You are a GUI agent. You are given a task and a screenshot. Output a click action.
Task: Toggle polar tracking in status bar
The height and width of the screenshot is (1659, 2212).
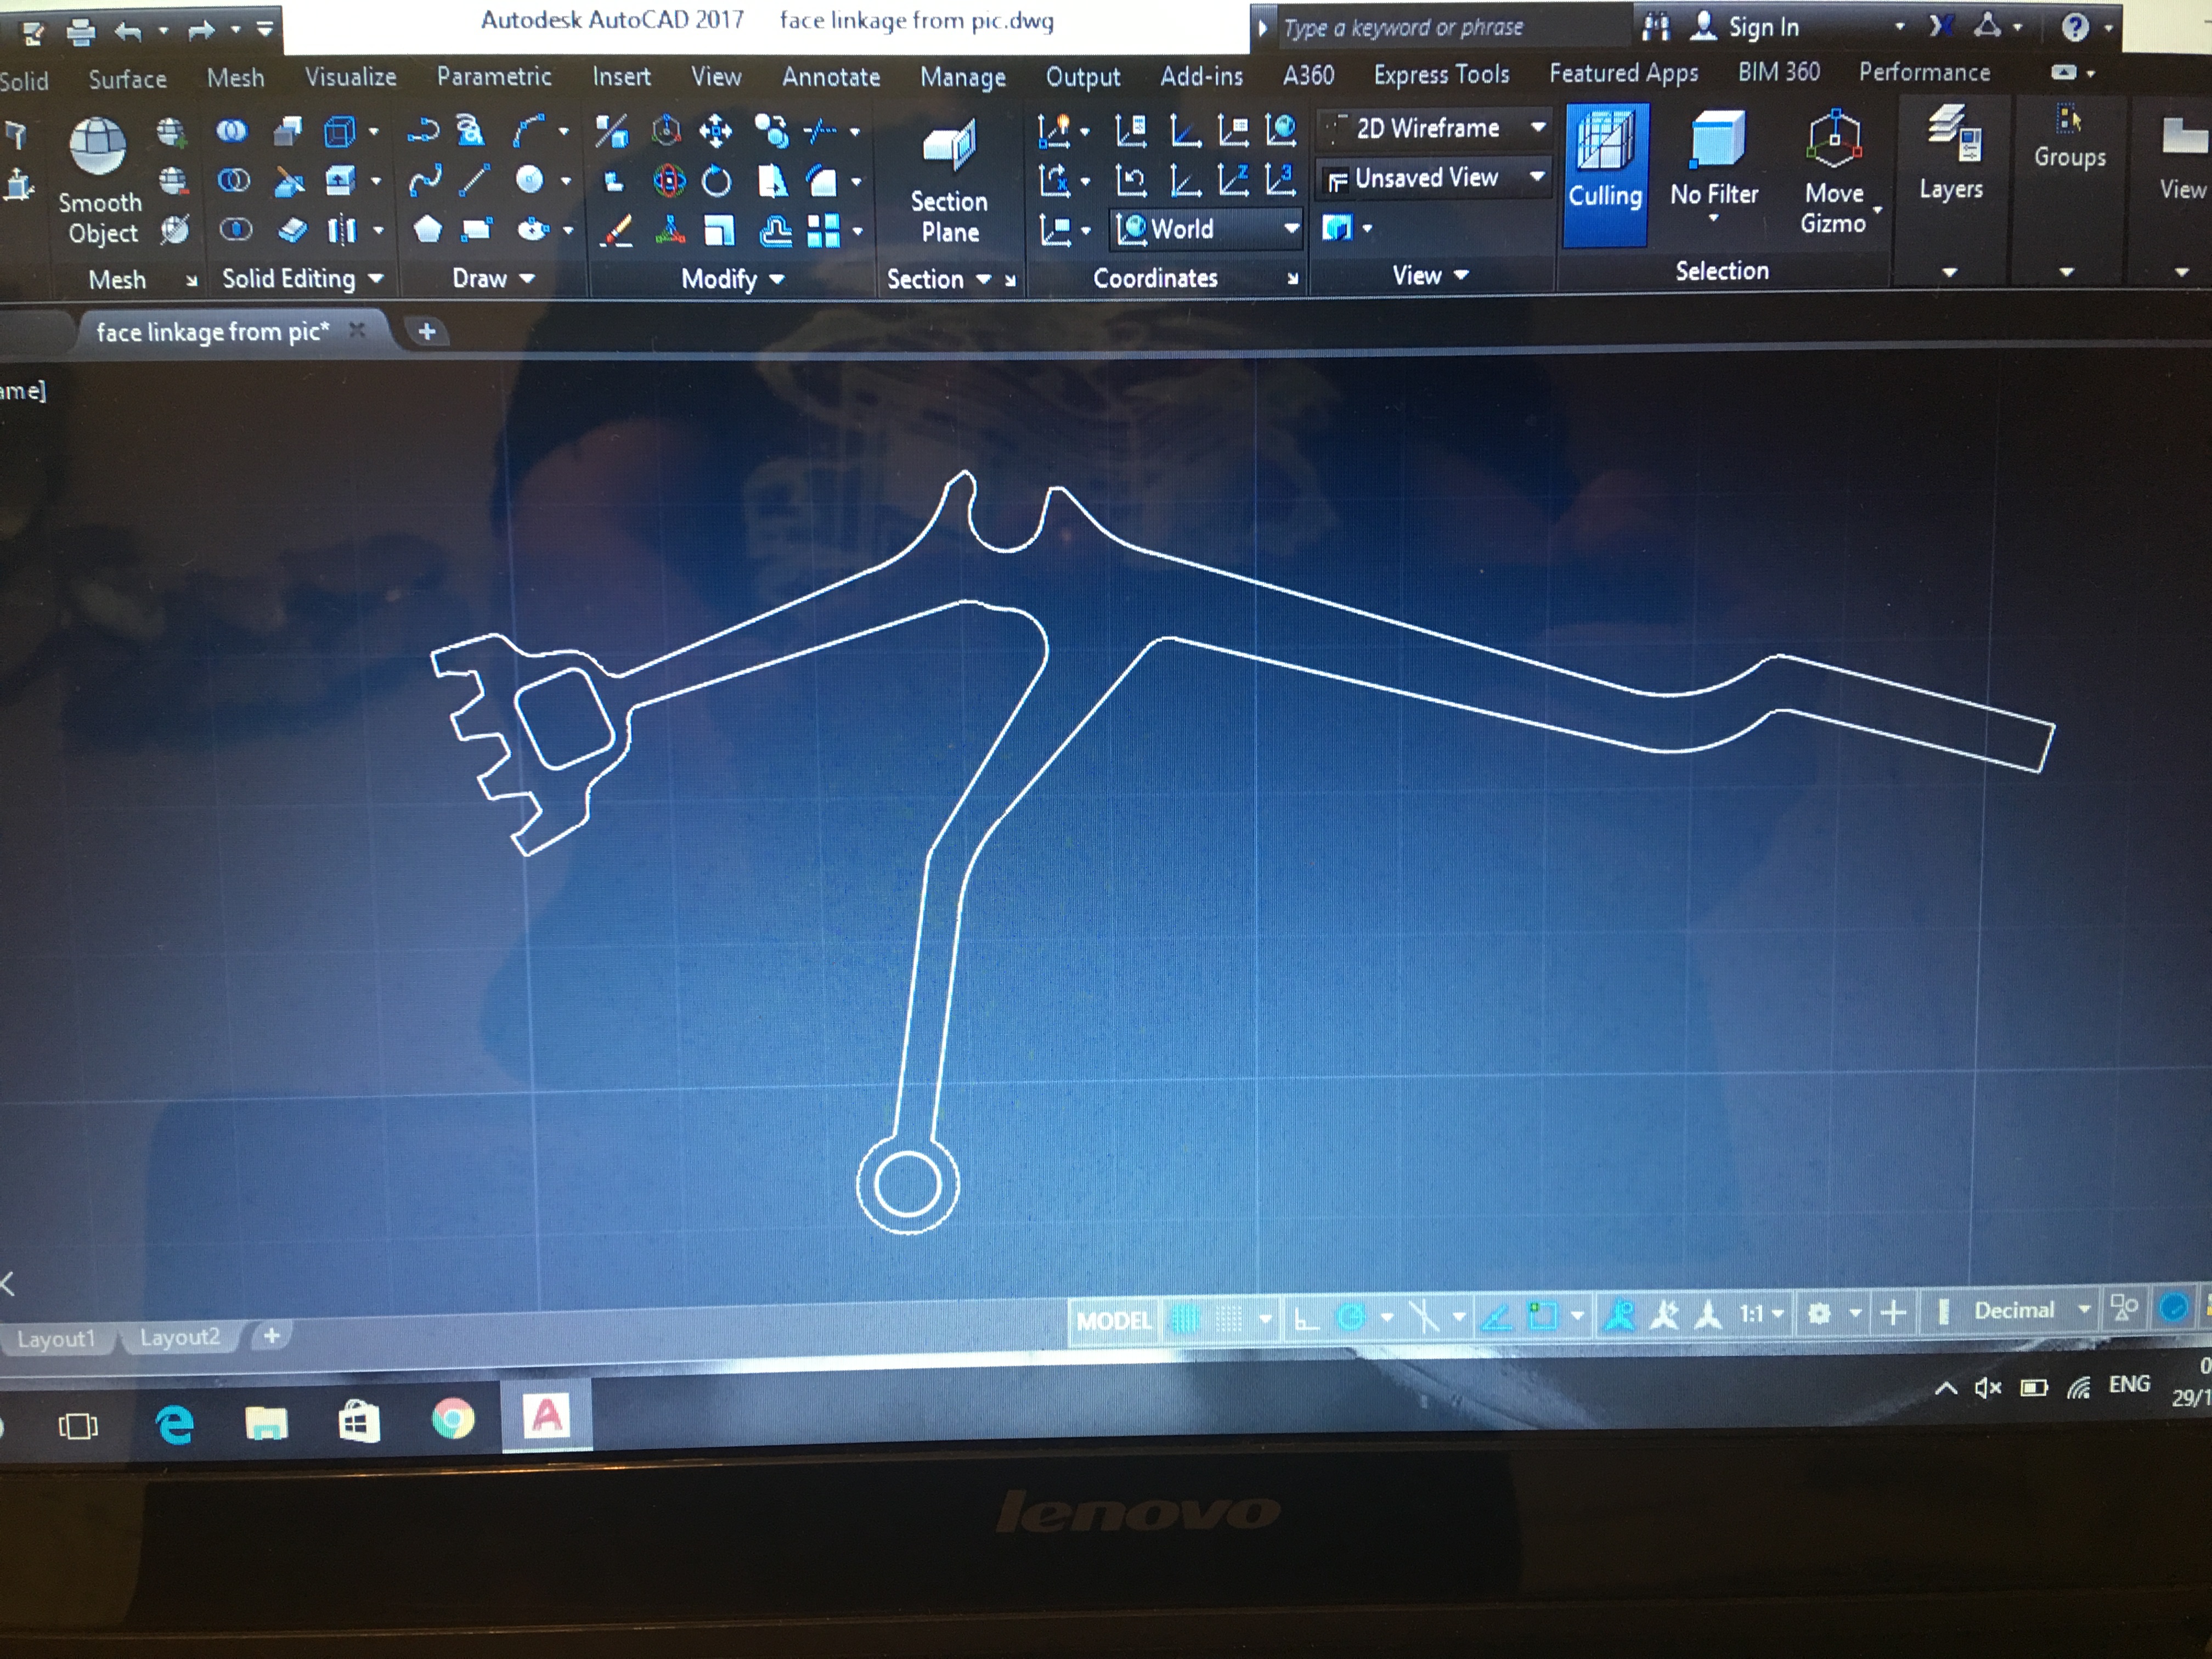click(1351, 1318)
